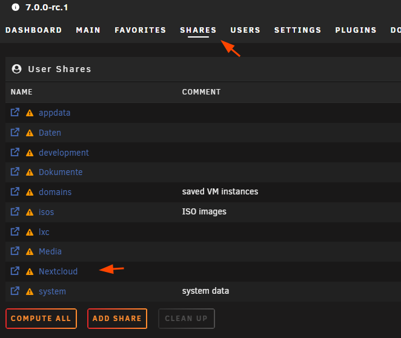The height and width of the screenshot is (338, 401).
Task: Open the Daten share link
Action: (x=50, y=133)
